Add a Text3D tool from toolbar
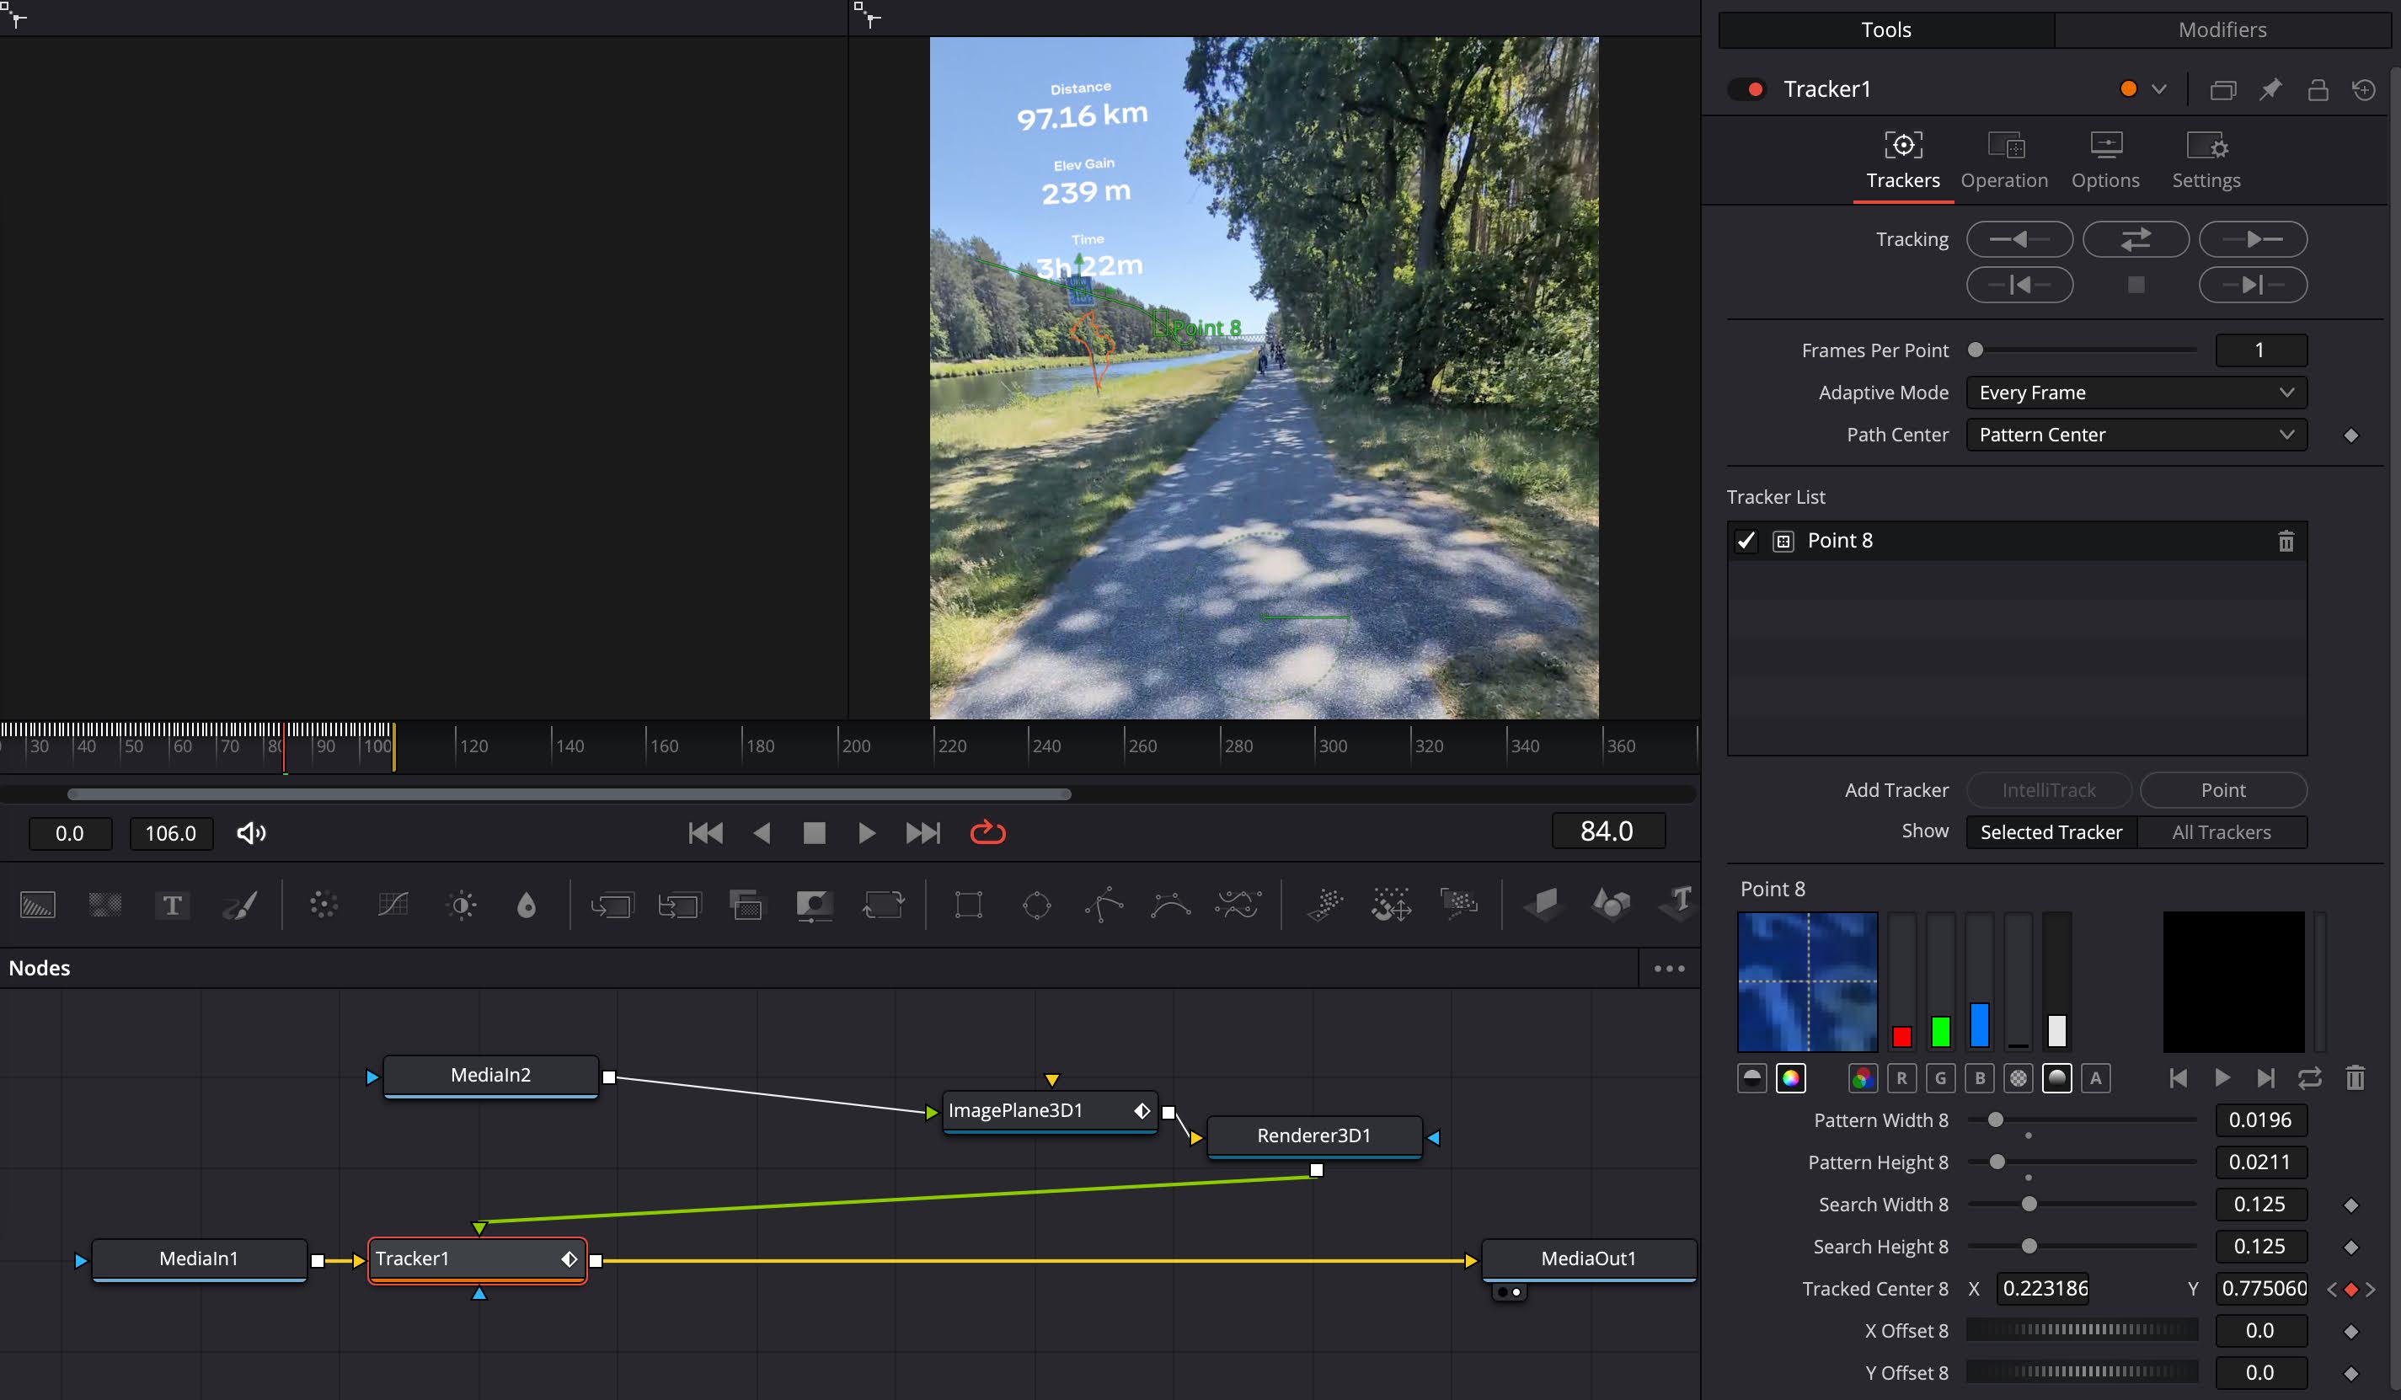Viewport: 2401px width, 1400px height. [1678, 903]
